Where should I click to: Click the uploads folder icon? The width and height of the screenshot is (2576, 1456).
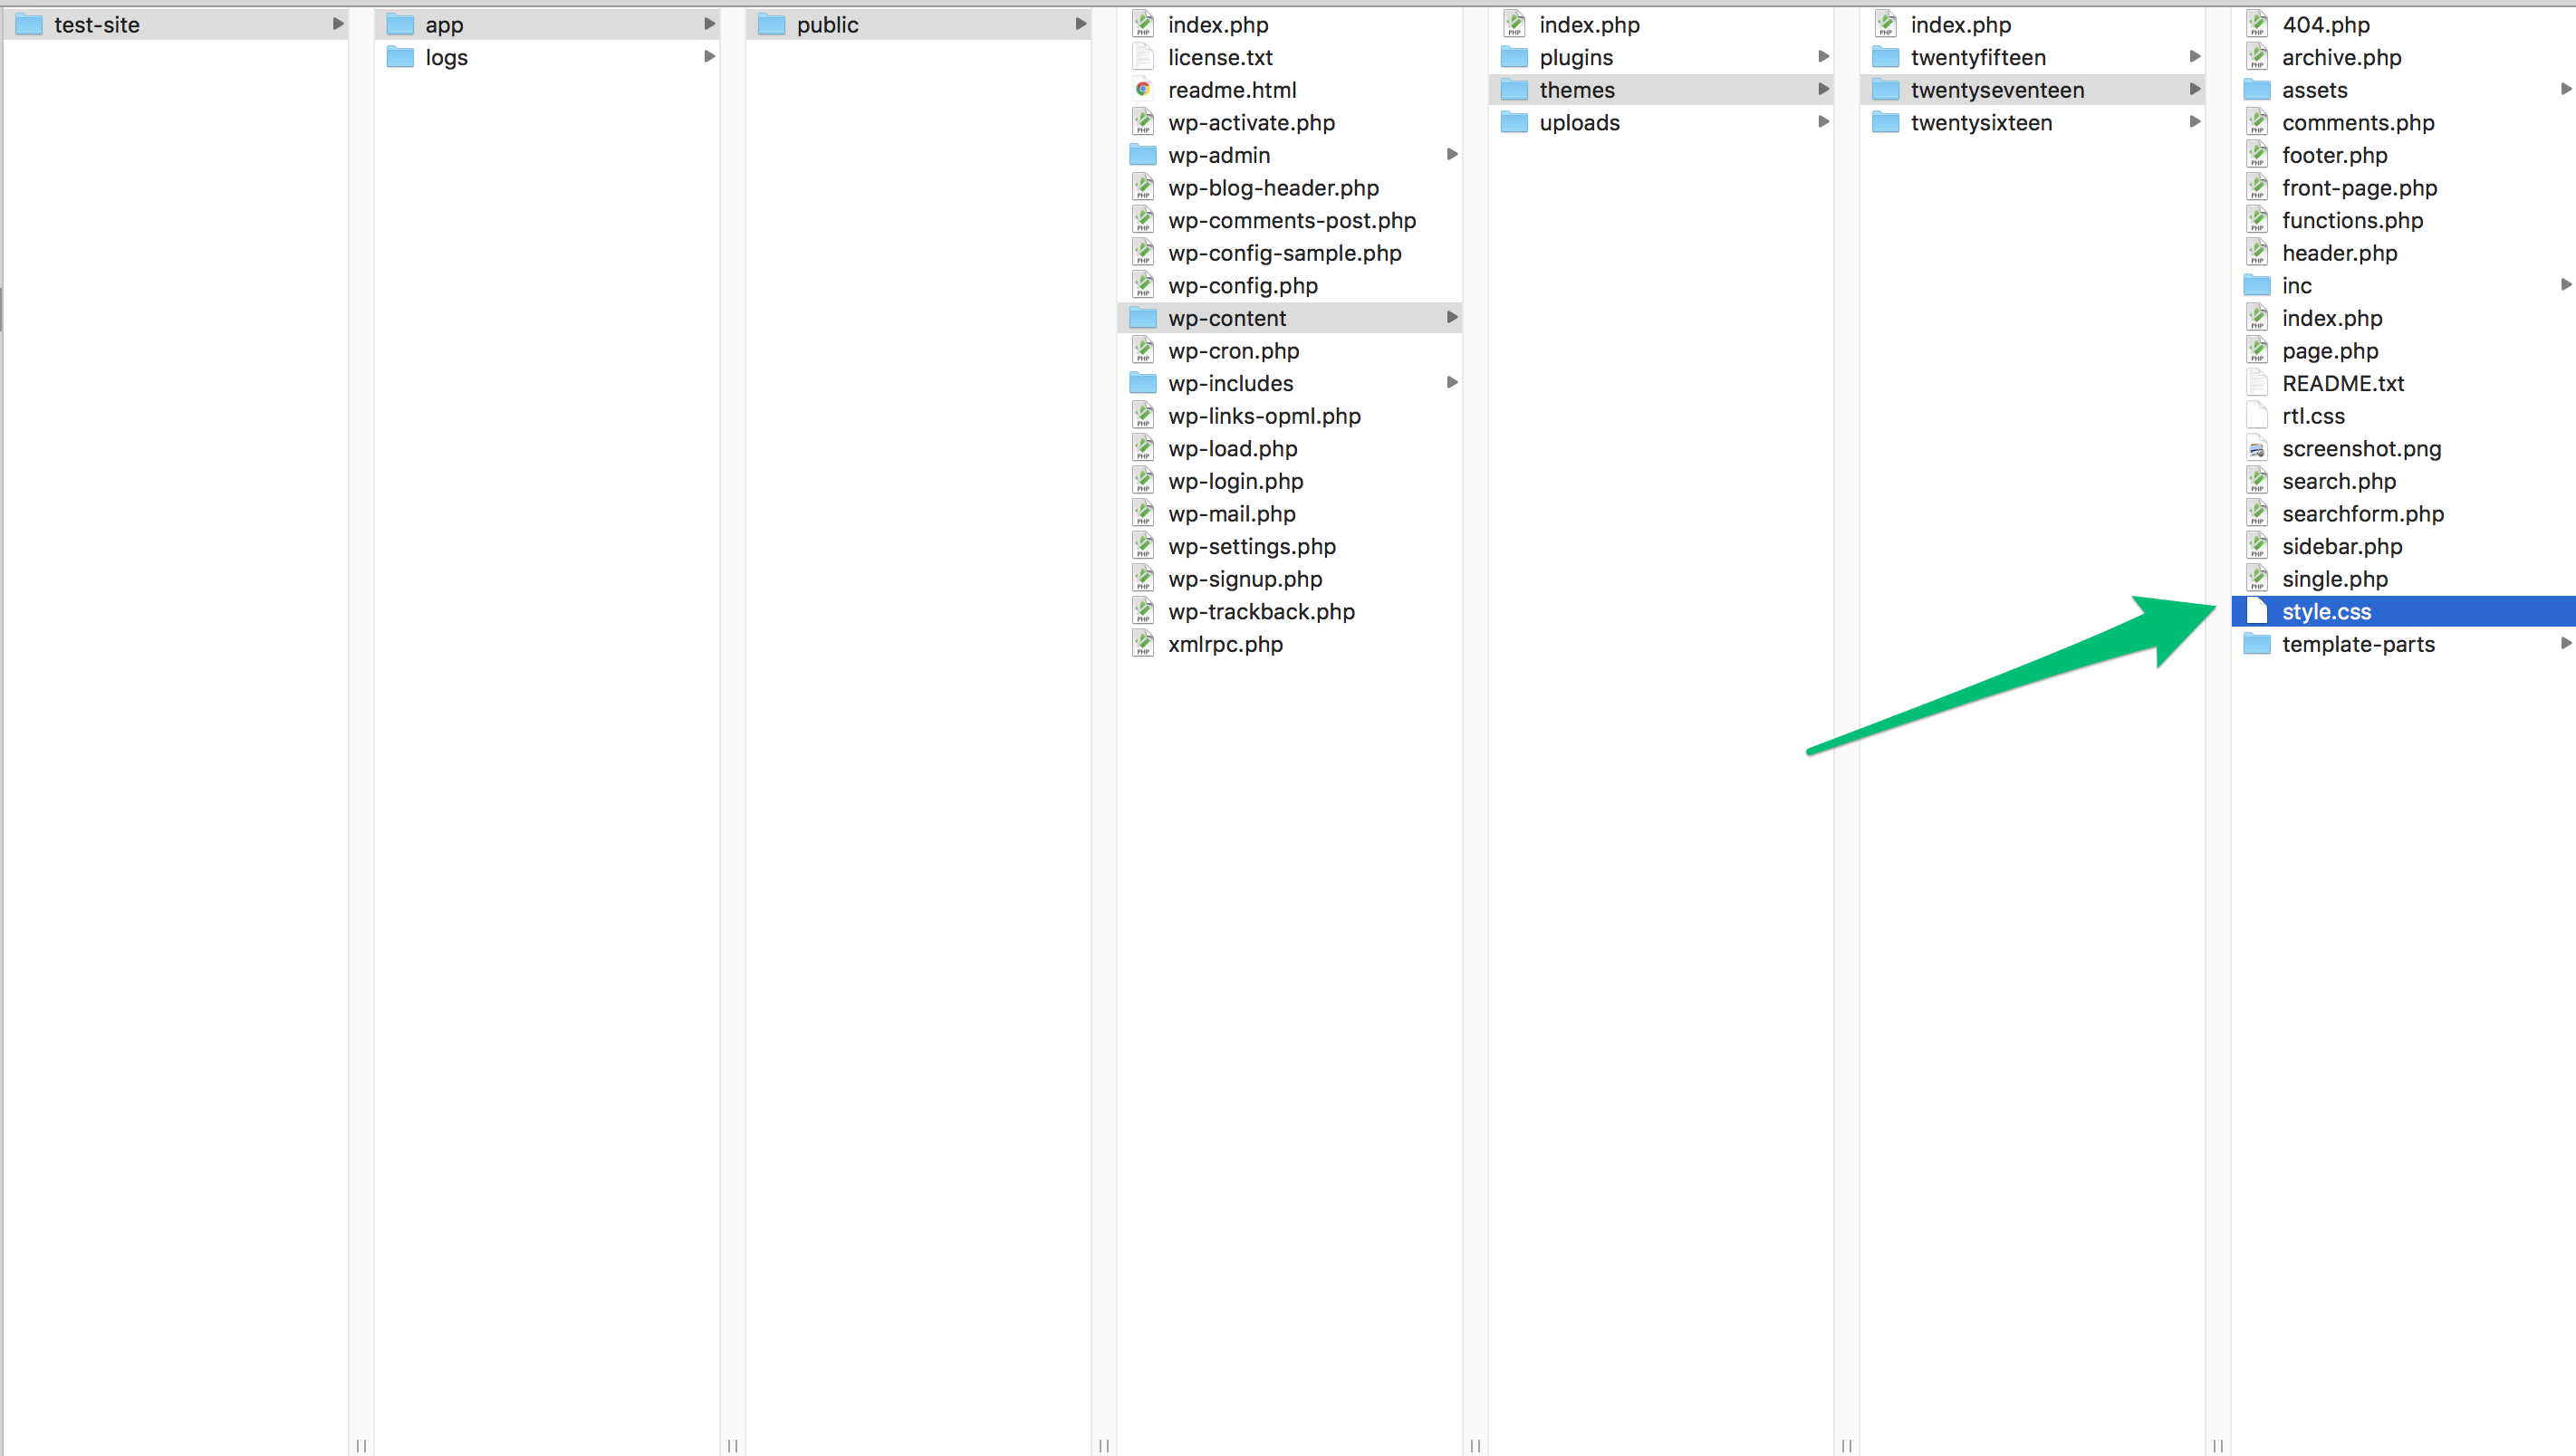click(x=1514, y=123)
